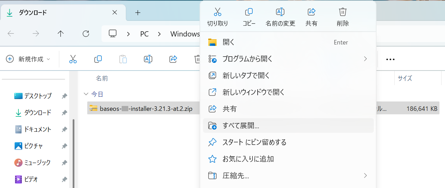This screenshot has width=445, height=188.
Task: Click the Copy icon in context menu
Action: coord(249,13)
